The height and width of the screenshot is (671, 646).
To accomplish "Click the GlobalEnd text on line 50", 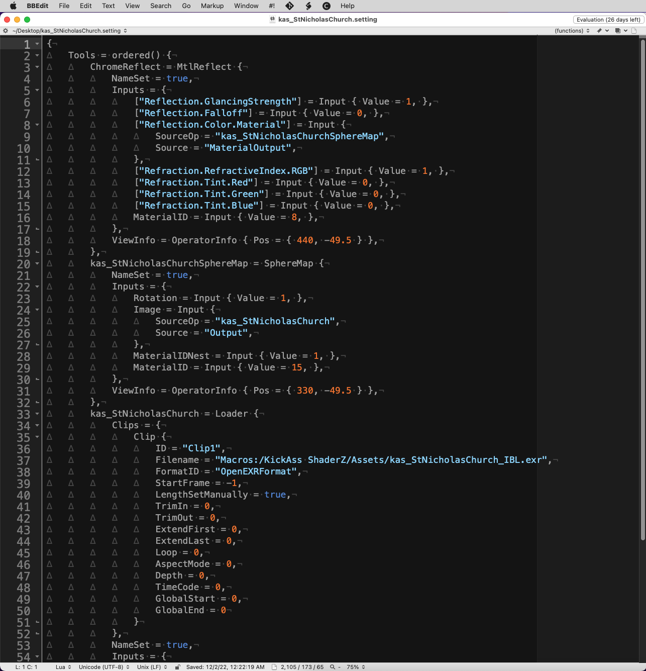I will pos(180,611).
